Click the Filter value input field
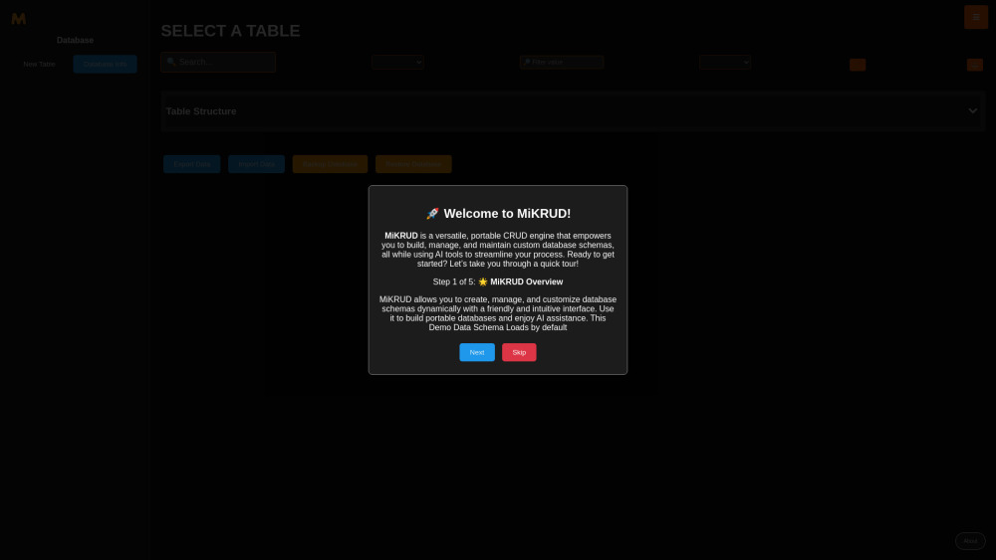The width and height of the screenshot is (996, 560). pyautogui.click(x=562, y=62)
